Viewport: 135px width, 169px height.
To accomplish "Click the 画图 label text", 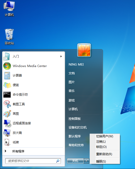I will (x=16, y=114).
